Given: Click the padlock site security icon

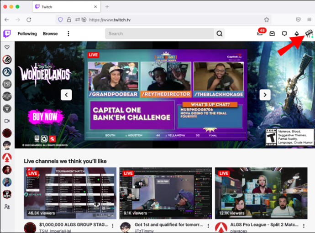Looking at the screenshot, I should pyautogui.click(x=69, y=20).
